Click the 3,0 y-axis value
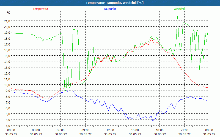 8,126
